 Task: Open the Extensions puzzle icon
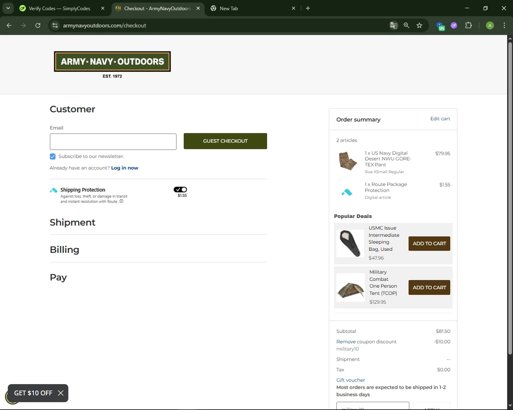468,25
